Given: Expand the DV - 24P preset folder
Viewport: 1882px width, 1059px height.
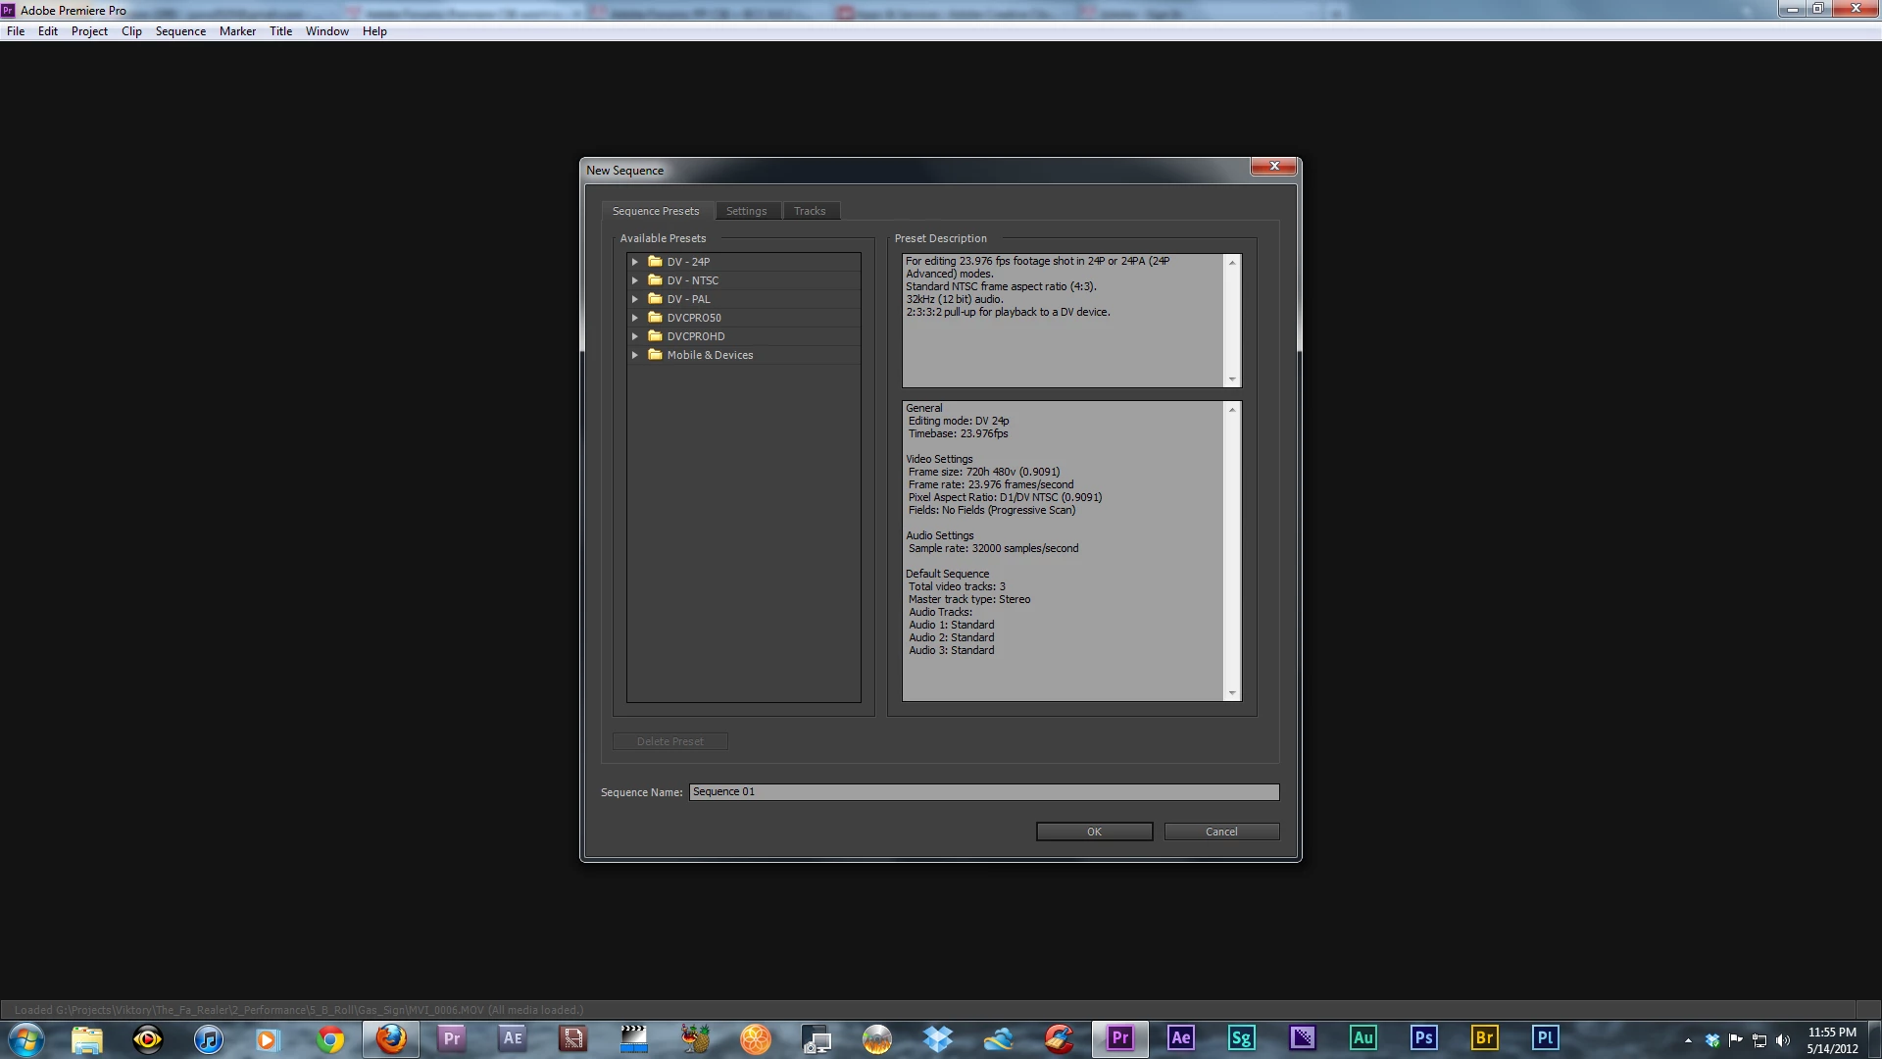Looking at the screenshot, I should tap(635, 262).
